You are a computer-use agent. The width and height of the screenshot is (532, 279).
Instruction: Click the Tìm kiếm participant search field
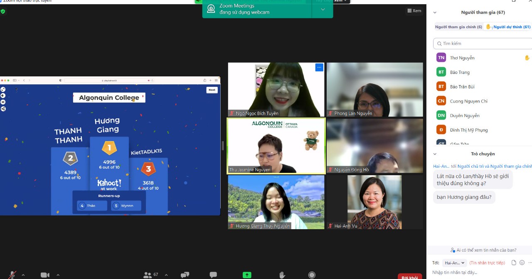tap(482, 44)
